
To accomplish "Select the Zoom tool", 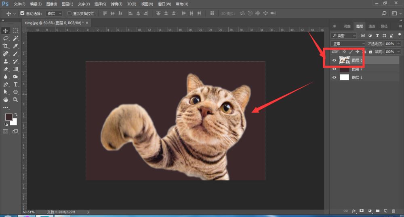I will (x=15, y=99).
